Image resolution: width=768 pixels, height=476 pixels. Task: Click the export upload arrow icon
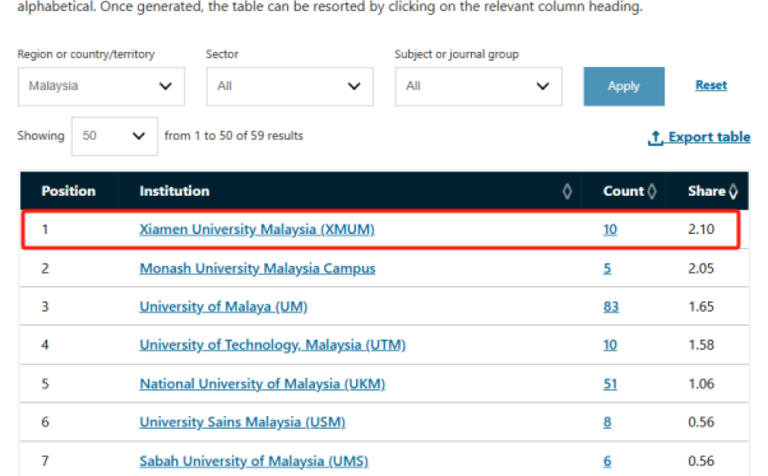point(655,137)
